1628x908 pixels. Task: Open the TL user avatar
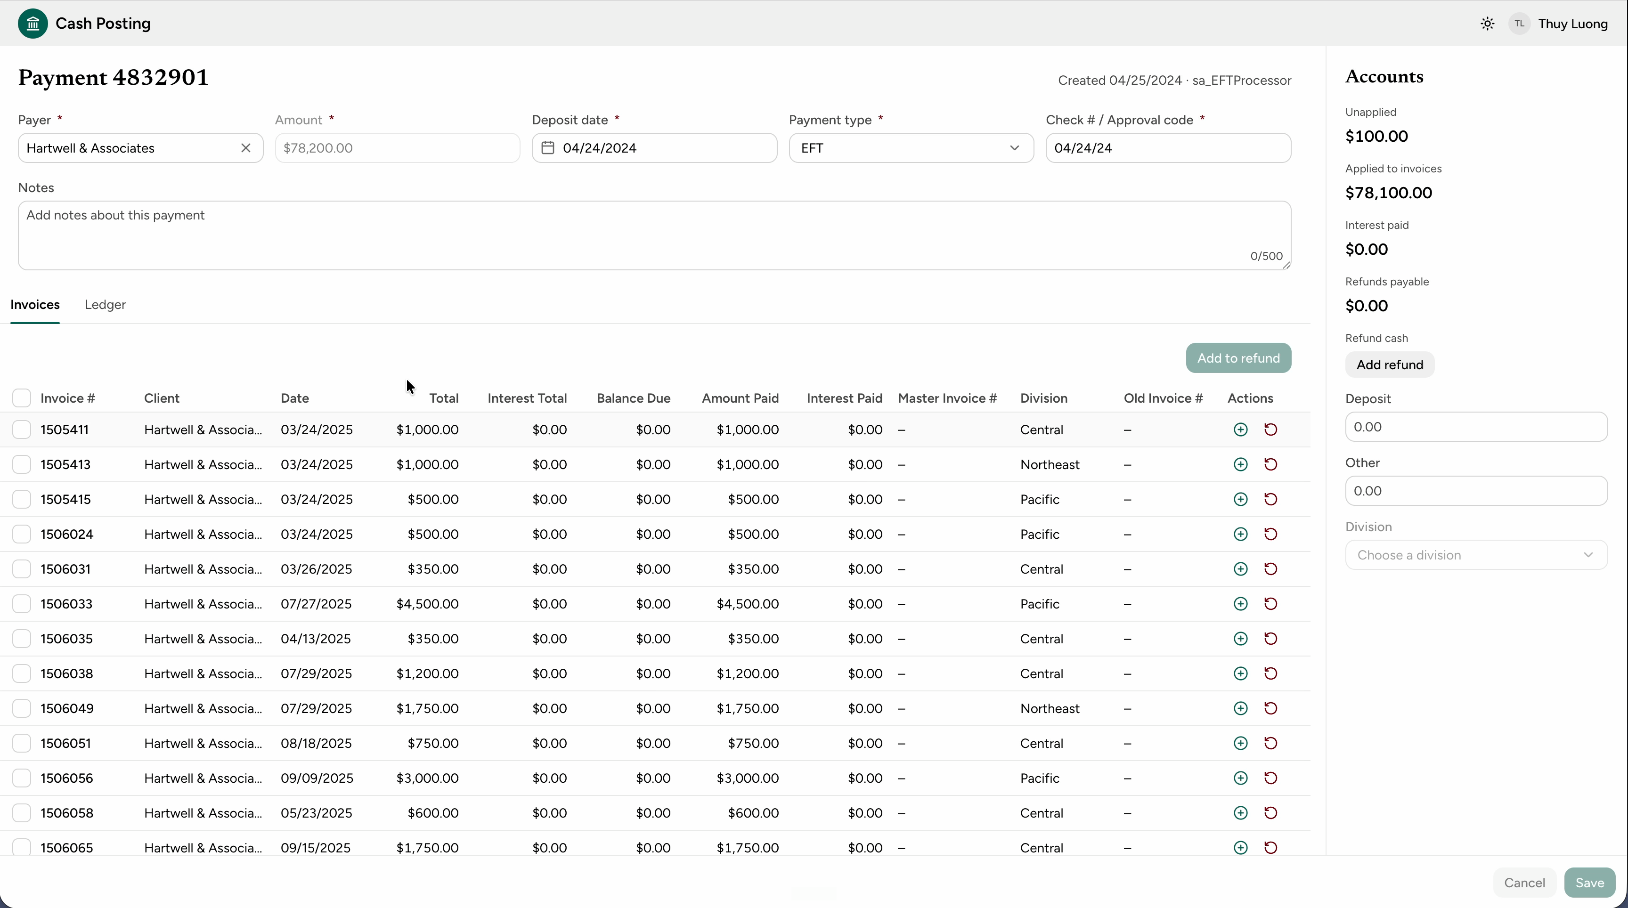coord(1519,24)
